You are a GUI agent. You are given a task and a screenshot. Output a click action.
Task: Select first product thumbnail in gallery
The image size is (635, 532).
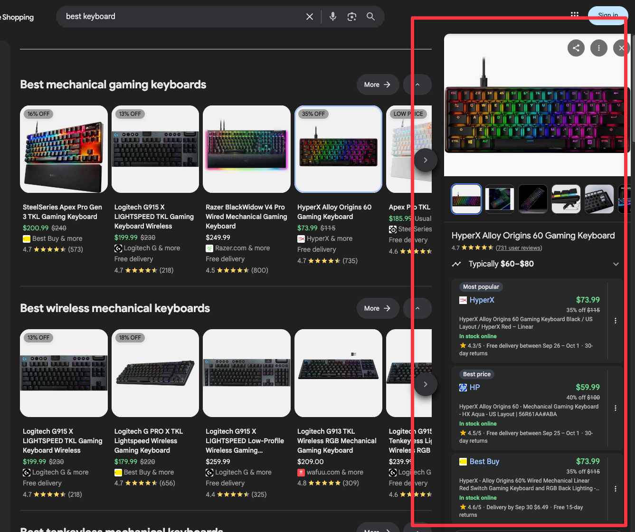coord(466,199)
